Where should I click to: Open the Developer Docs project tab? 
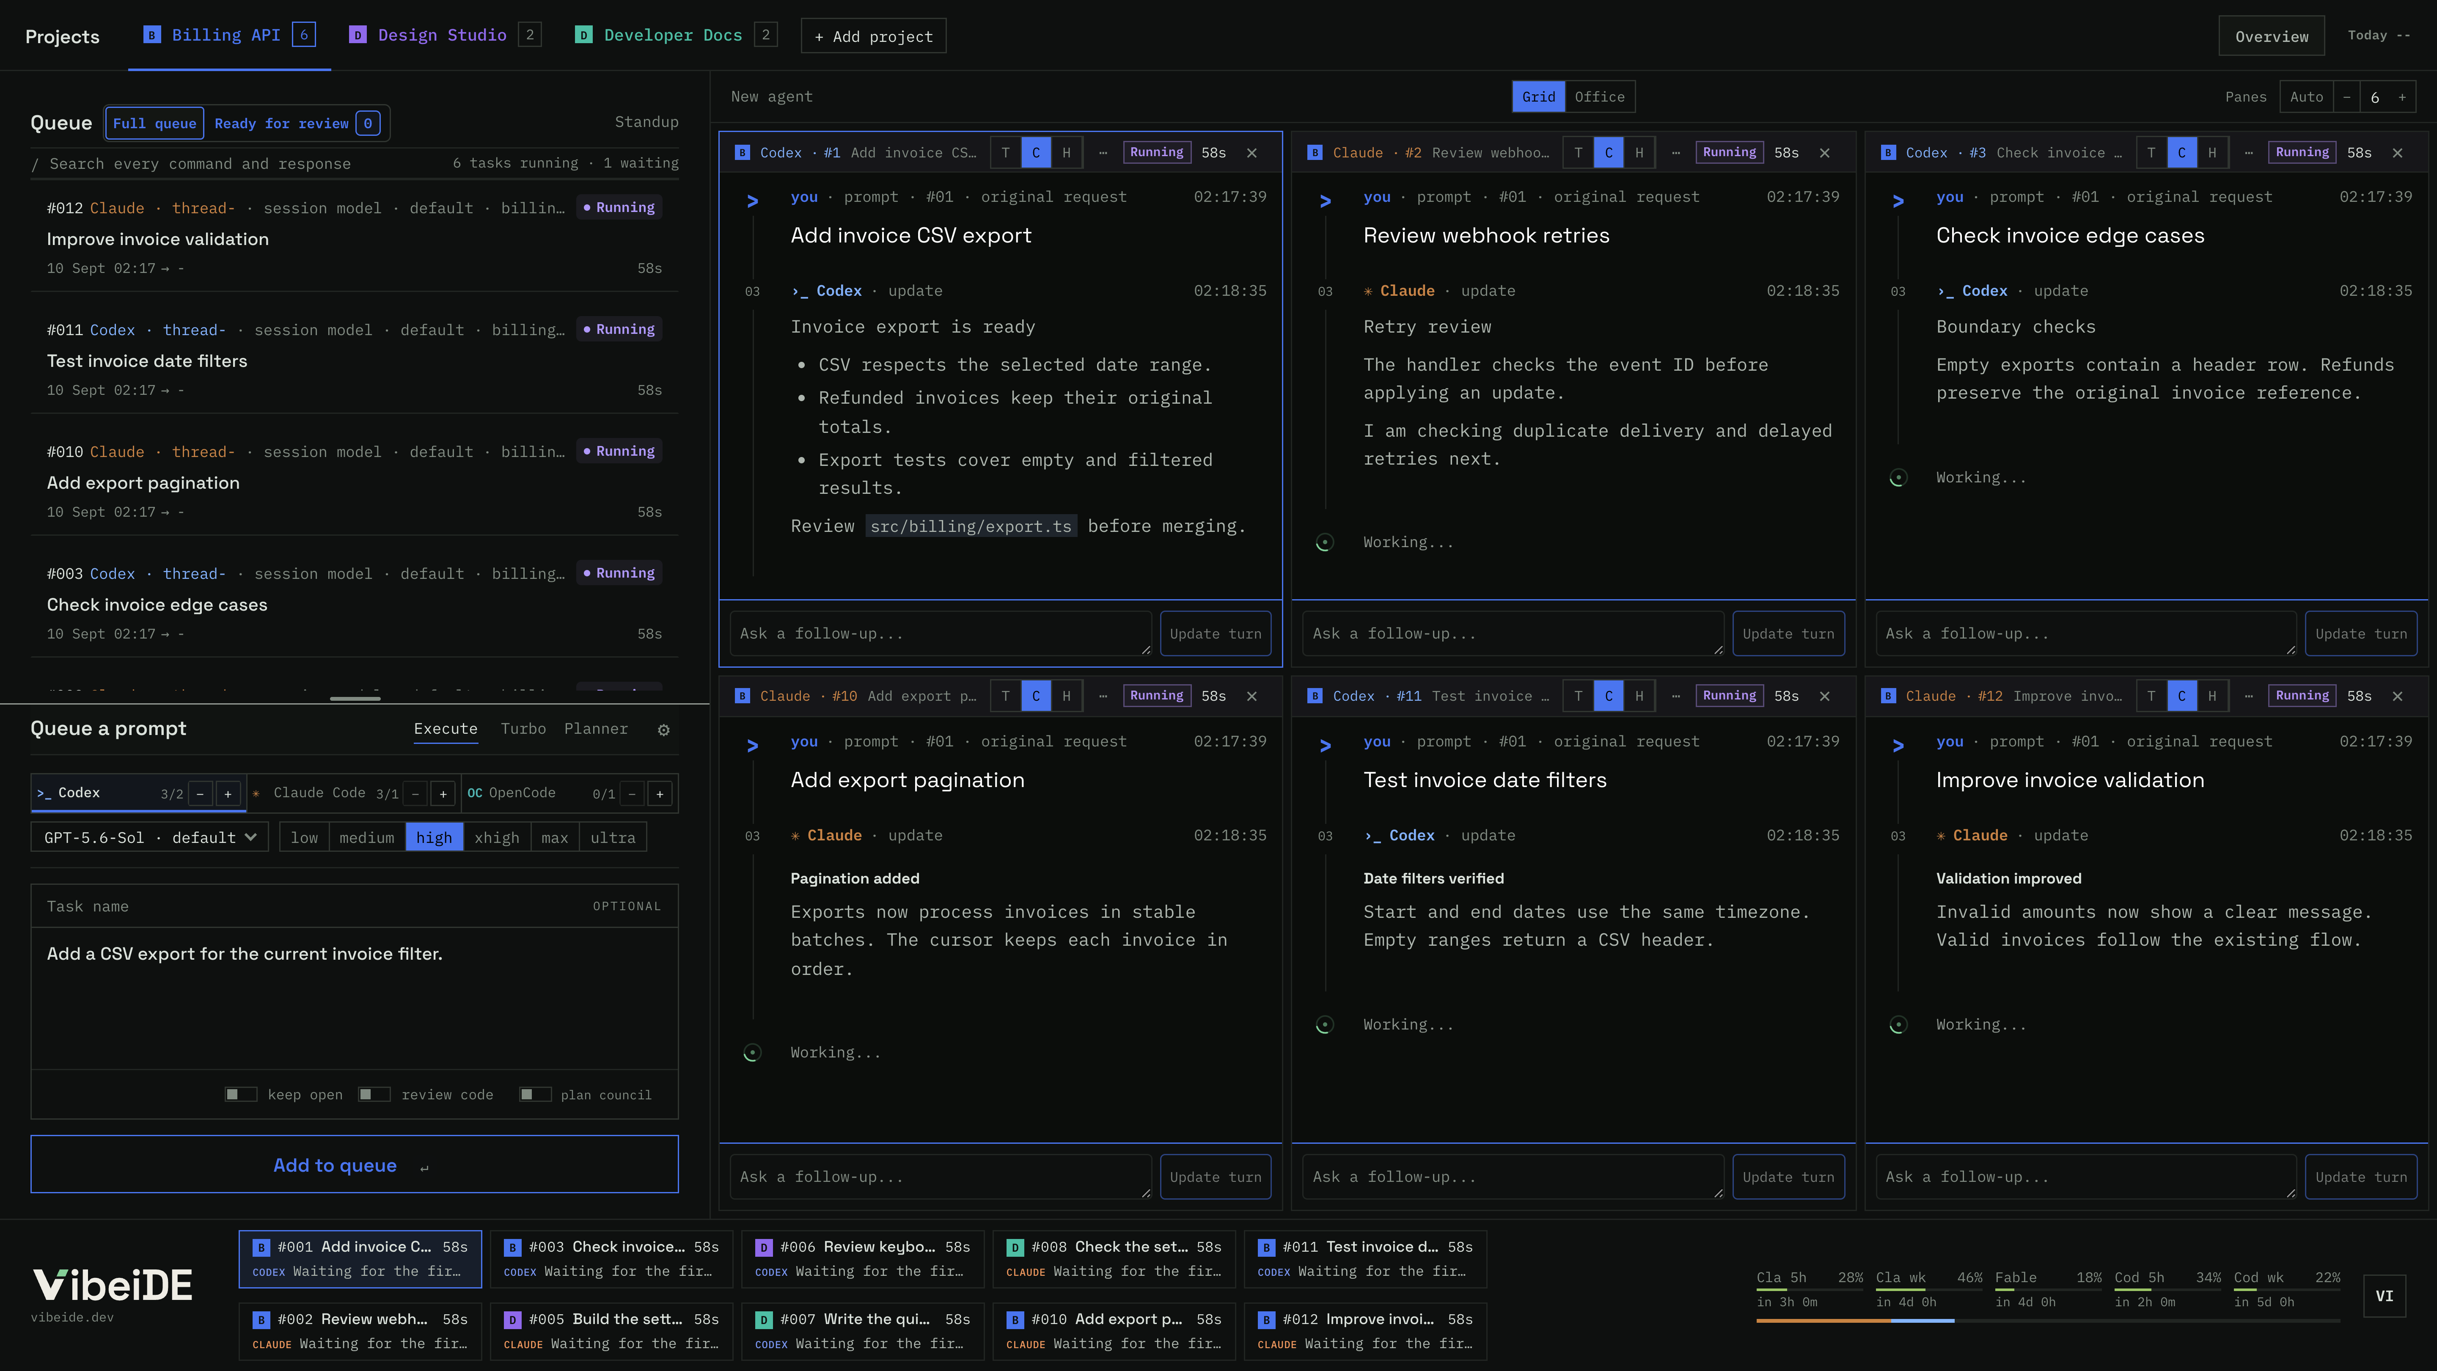coord(676,35)
